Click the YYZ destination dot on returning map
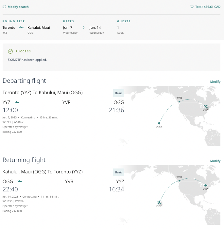Viewport: 224px width, 229px height. [205, 185]
